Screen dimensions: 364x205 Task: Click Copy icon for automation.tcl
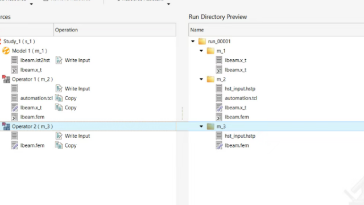tap(59, 98)
